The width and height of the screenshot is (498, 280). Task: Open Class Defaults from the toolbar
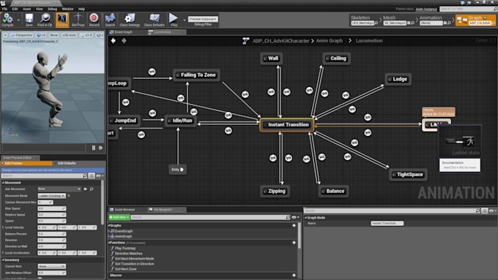coord(155,20)
